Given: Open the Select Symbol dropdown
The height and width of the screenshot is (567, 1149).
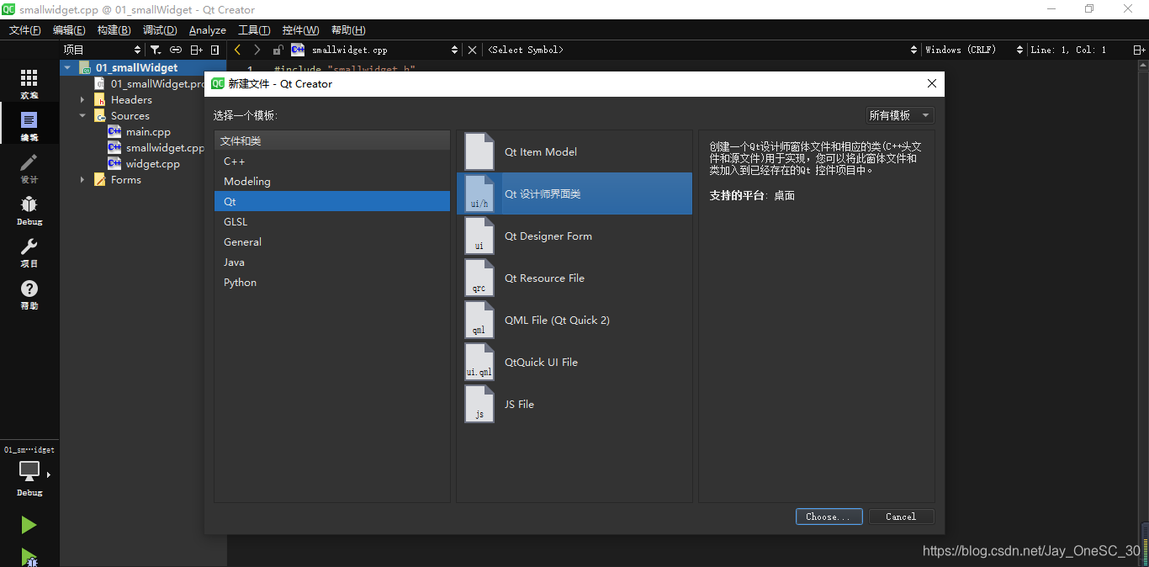Looking at the screenshot, I should point(702,50).
